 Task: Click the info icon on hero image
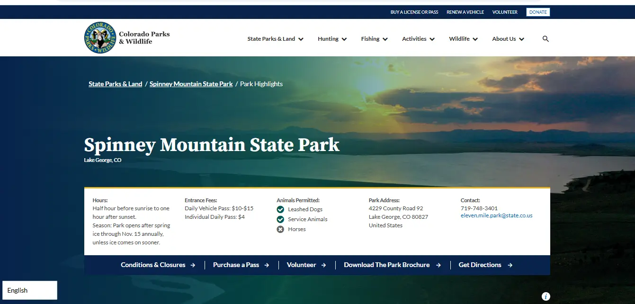click(x=546, y=296)
